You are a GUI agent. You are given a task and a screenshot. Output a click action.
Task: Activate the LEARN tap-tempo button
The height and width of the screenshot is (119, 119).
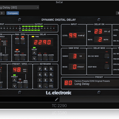(51, 58)
